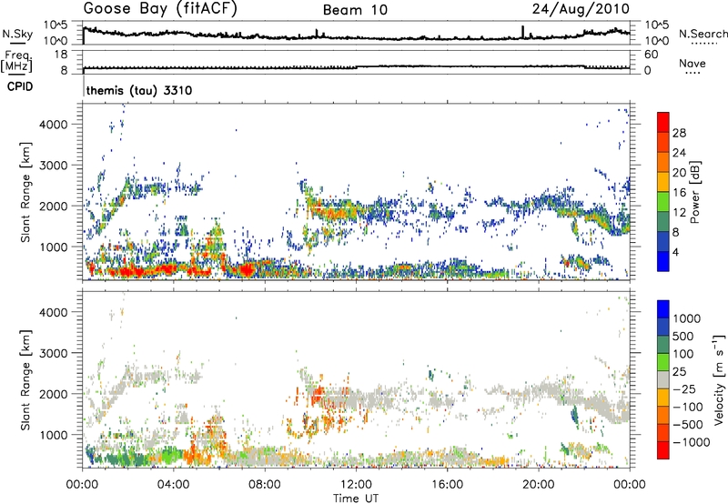Click the "25" label on velocity colorbar

tap(679, 372)
